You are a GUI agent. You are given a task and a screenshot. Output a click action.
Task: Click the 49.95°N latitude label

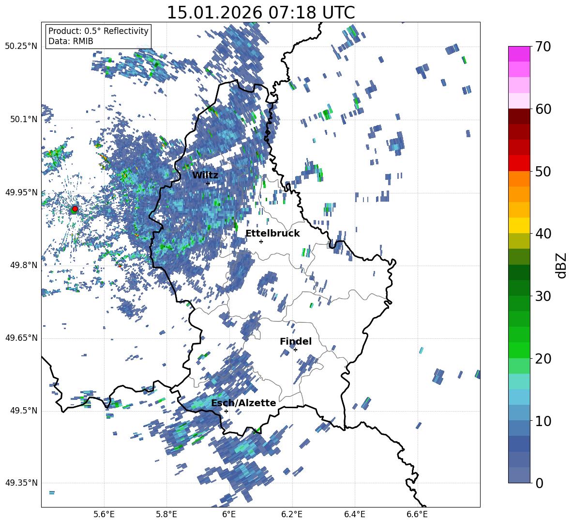pos(21,192)
